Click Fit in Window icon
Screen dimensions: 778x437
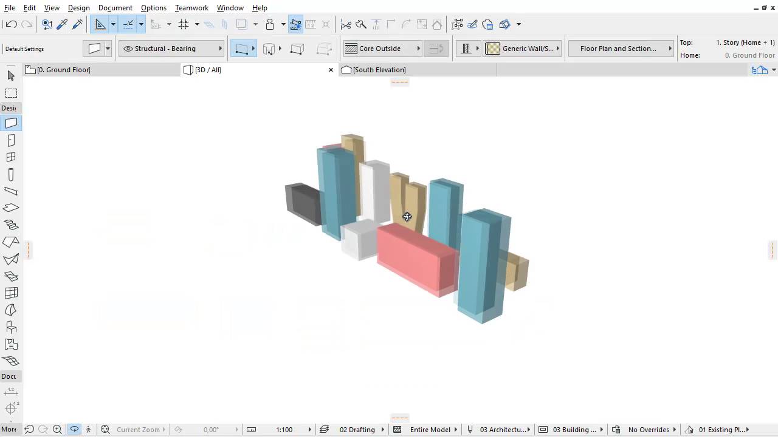click(x=105, y=429)
